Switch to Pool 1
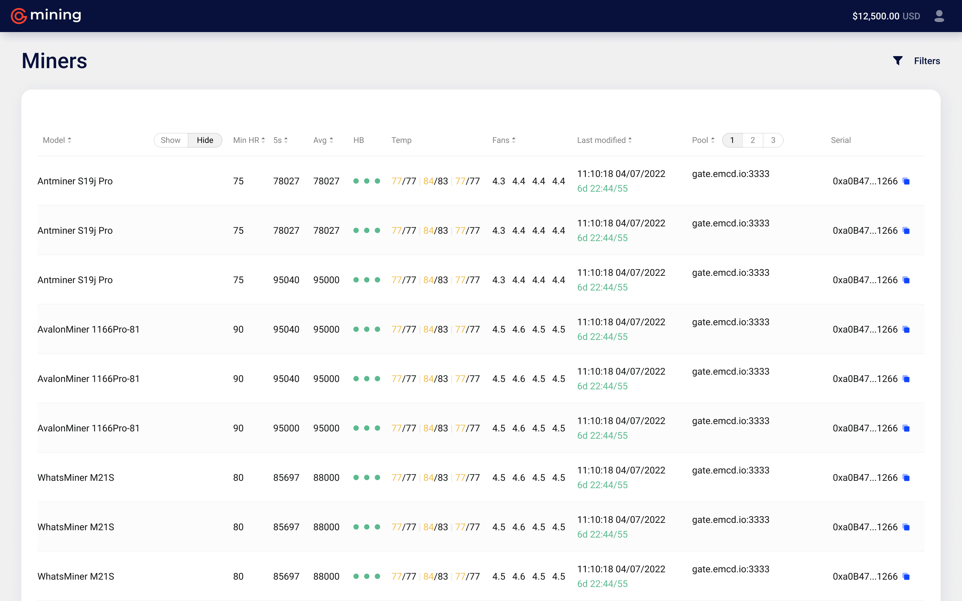The width and height of the screenshot is (962, 601). (x=732, y=140)
